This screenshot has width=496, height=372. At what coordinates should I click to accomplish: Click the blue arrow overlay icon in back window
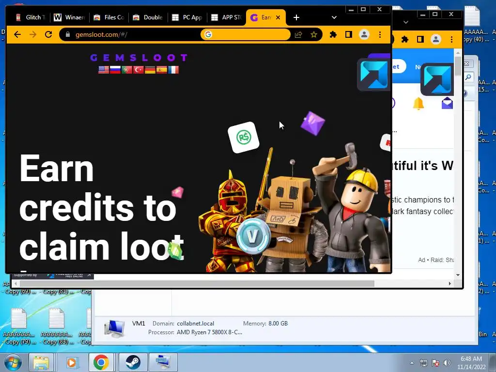(x=437, y=79)
